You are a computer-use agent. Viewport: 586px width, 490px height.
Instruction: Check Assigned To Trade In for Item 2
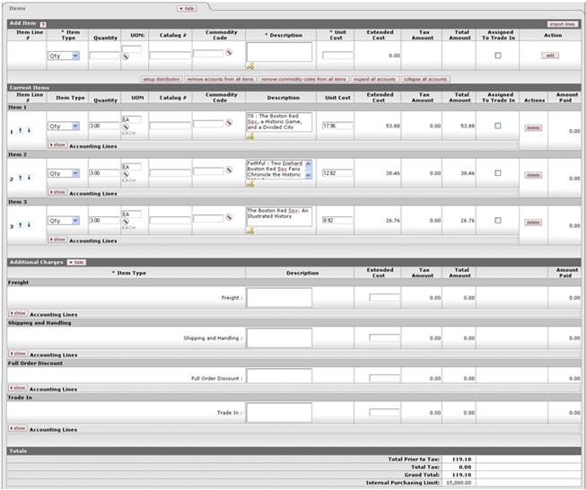498,173
